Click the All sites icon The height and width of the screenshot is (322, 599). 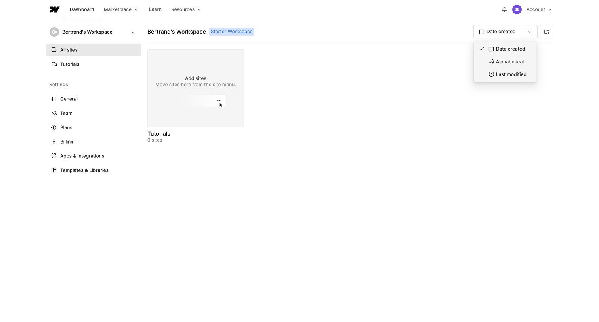click(x=54, y=50)
